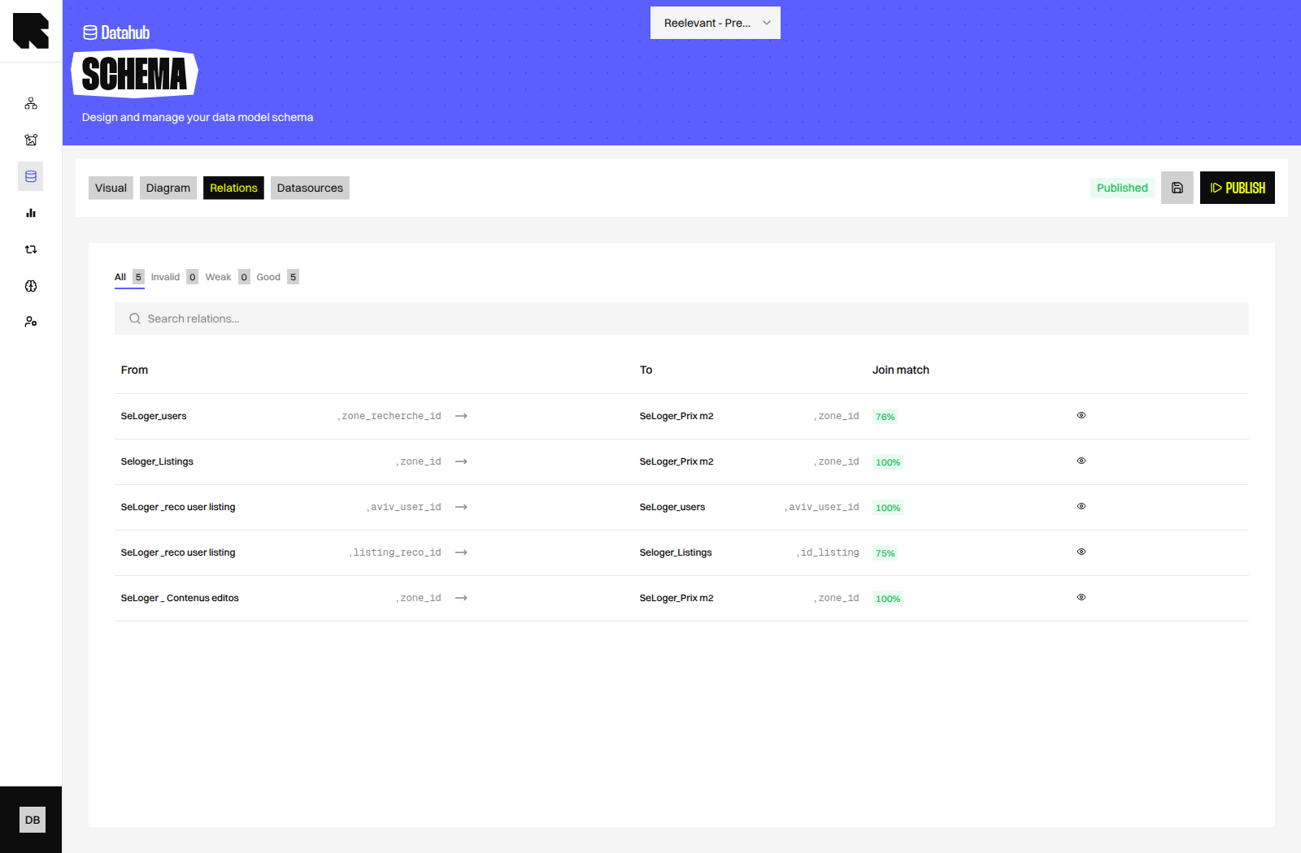Click the arrow in the Seloger_Listings zone_id row
The width and height of the screenshot is (1301, 853).
click(461, 461)
